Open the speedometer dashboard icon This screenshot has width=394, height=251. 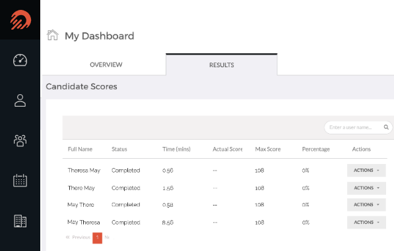coord(20,60)
